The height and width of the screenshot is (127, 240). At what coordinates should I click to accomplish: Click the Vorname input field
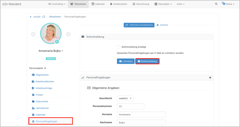click(x=141, y=114)
